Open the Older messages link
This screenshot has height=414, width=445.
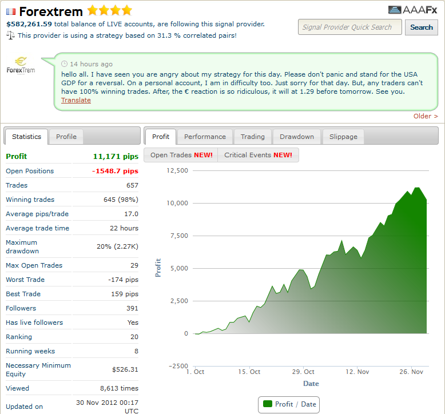click(426, 116)
